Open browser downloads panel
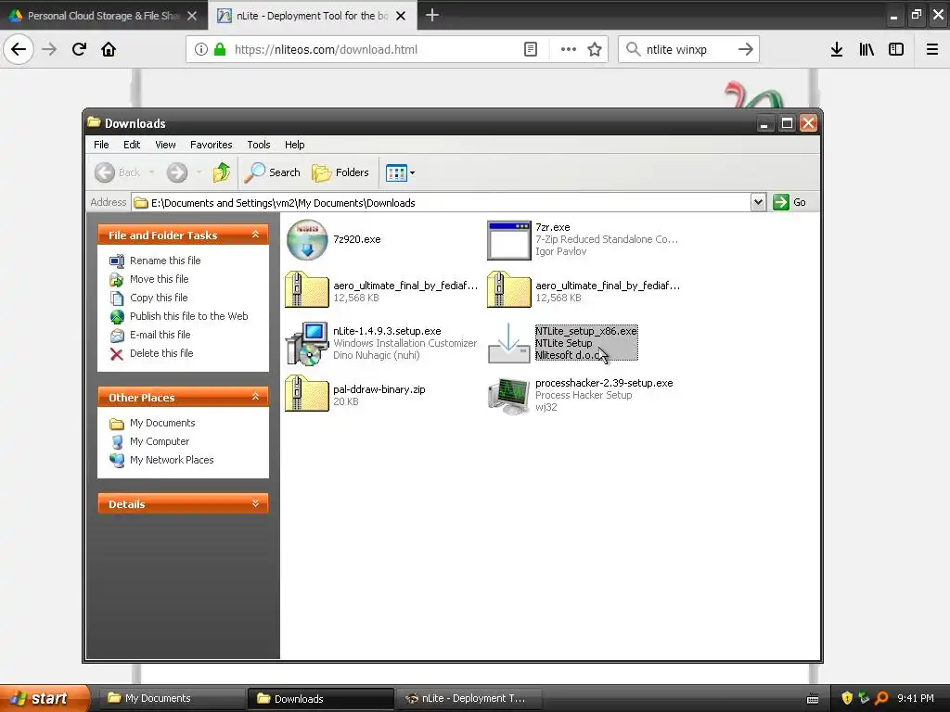The image size is (950, 712). [837, 49]
